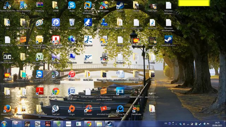Switch to Chrome in the taskbar

click(89, 124)
